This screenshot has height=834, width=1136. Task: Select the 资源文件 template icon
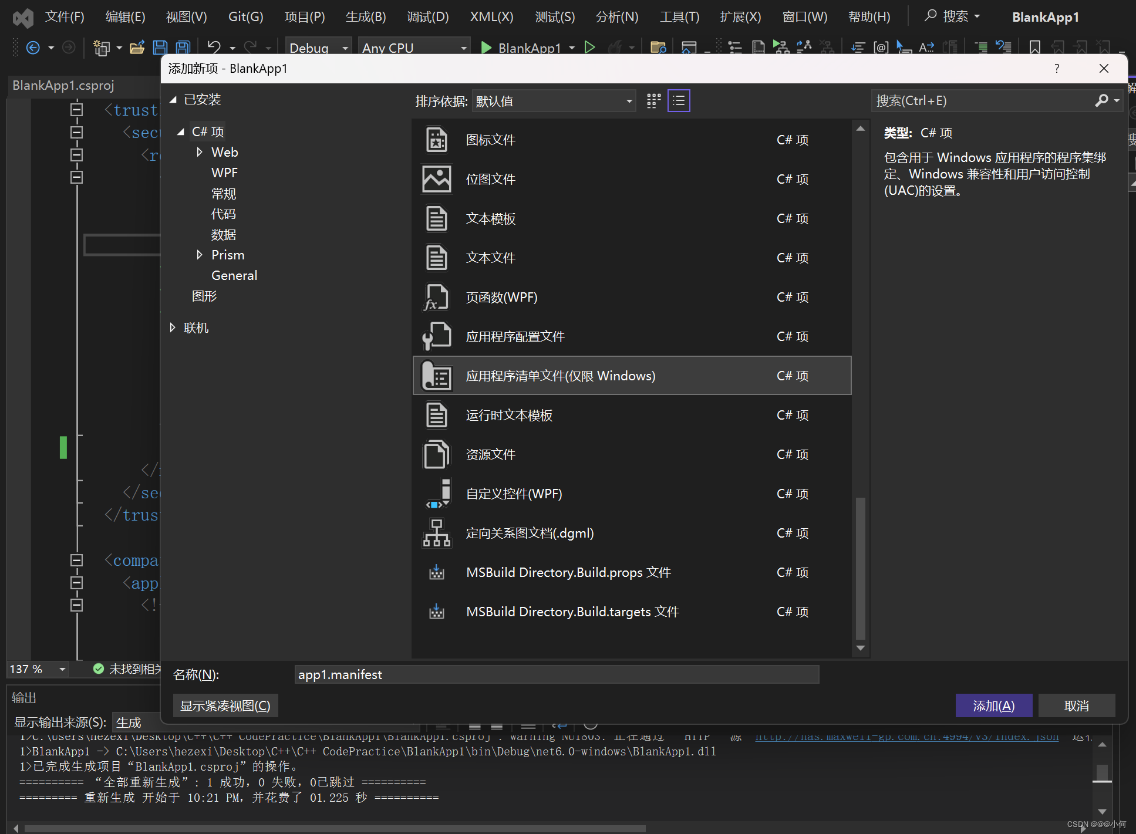(437, 454)
